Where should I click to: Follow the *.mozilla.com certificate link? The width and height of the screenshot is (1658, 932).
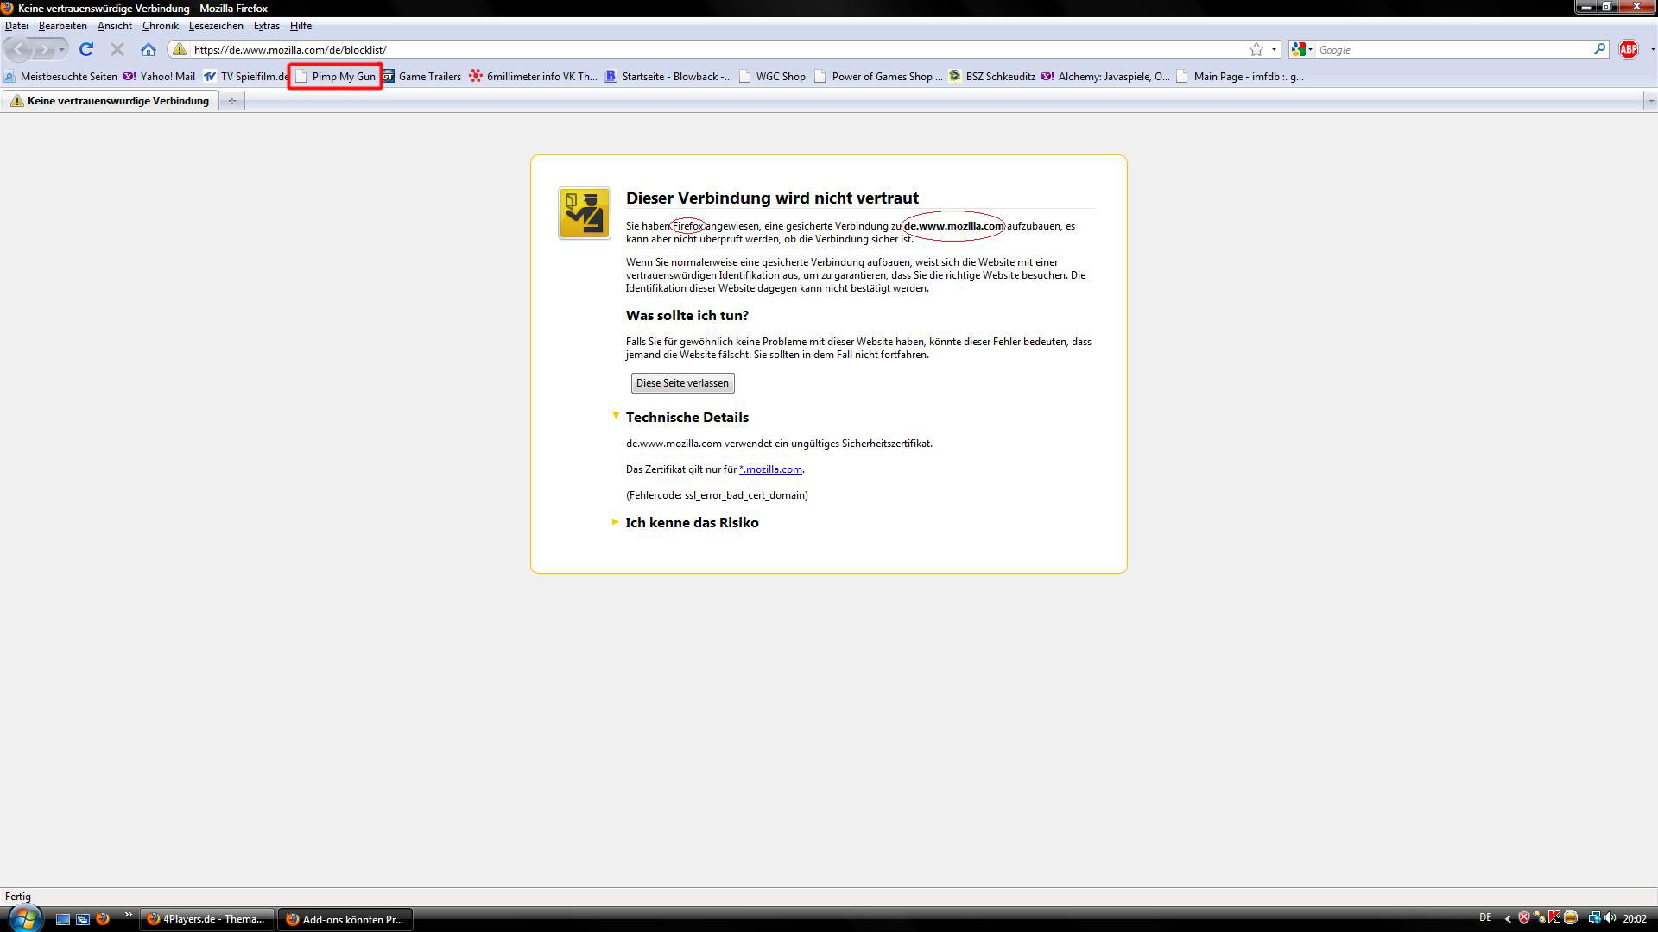[770, 469]
